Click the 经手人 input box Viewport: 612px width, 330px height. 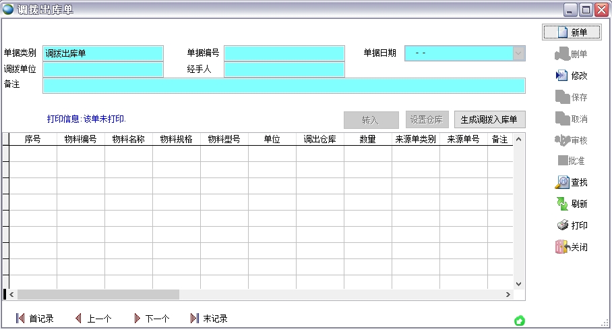pos(284,70)
